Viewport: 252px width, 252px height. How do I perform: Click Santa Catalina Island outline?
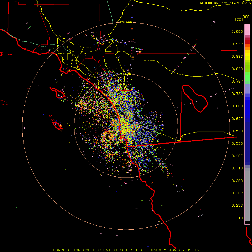click(x=58, y=93)
